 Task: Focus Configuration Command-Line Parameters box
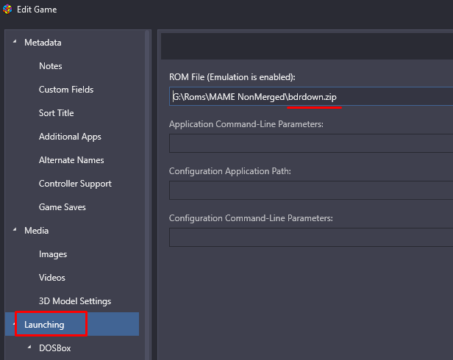(311, 237)
